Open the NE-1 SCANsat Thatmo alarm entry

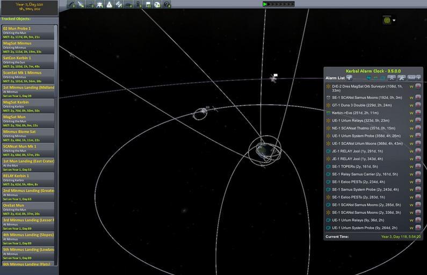pyautogui.click(x=364, y=128)
